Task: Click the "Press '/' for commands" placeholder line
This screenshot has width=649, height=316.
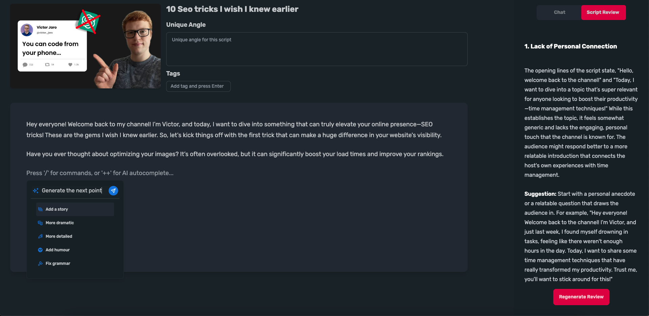Action: tap(100, 173)
